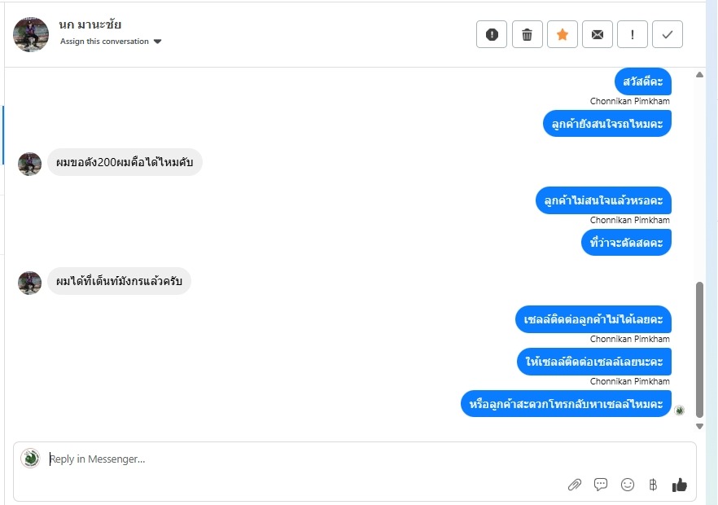
Task: Toggle the exclamation priority flag
Action: (x=633, y=34)
